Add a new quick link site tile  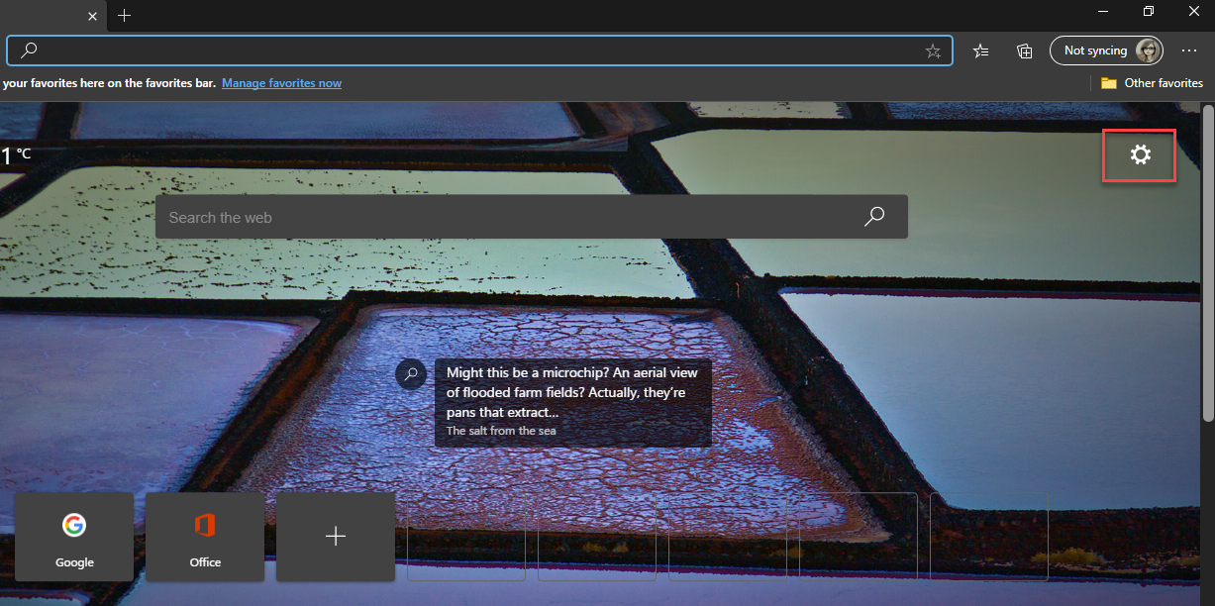click(x=336, y=536)
